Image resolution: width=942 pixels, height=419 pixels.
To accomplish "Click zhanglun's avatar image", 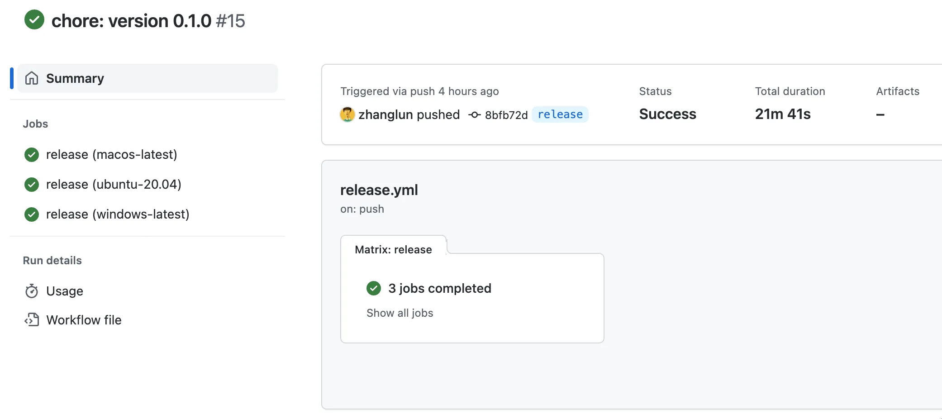I will (347, 114).
